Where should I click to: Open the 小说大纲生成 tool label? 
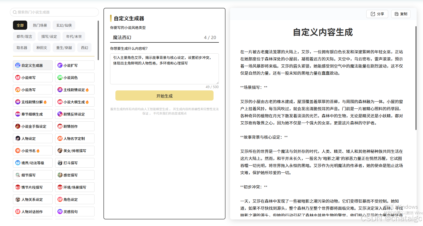click(x=74, y=102)
